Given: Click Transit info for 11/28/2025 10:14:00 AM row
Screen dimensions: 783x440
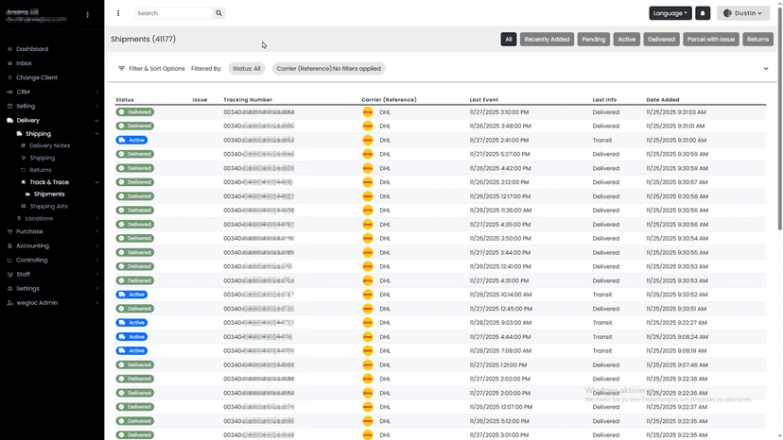Looking at the screenshot, I should click(602, 295).
